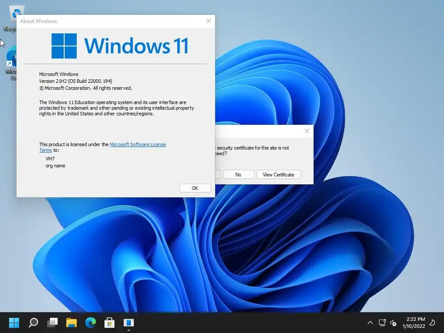Screen dimensions: 444x333
Task: Click the 'Version 21H2 (OS Build 22000.194)' text
Action: [75, 81]
